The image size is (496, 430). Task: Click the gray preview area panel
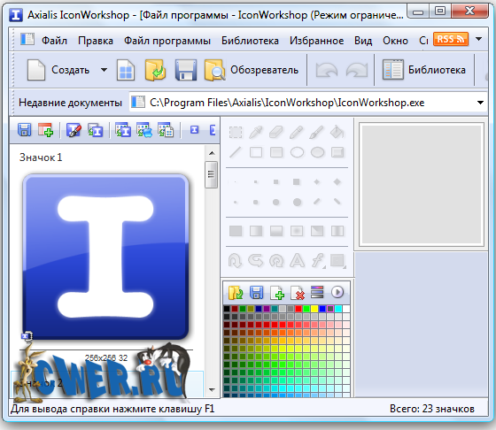[x=422, y=184]
